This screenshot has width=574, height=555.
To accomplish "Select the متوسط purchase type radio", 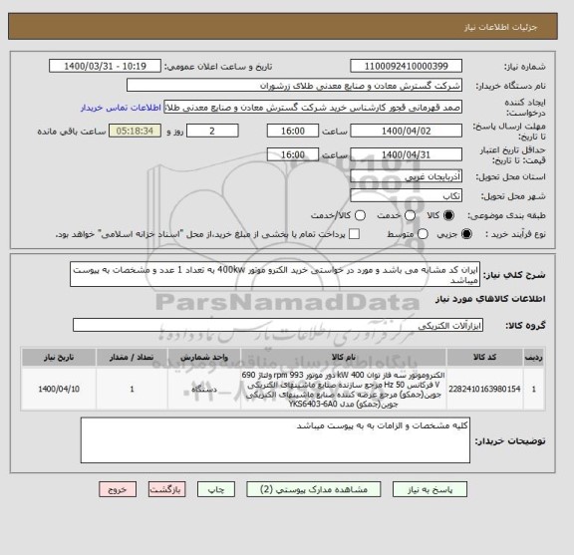I will [423, 234].
